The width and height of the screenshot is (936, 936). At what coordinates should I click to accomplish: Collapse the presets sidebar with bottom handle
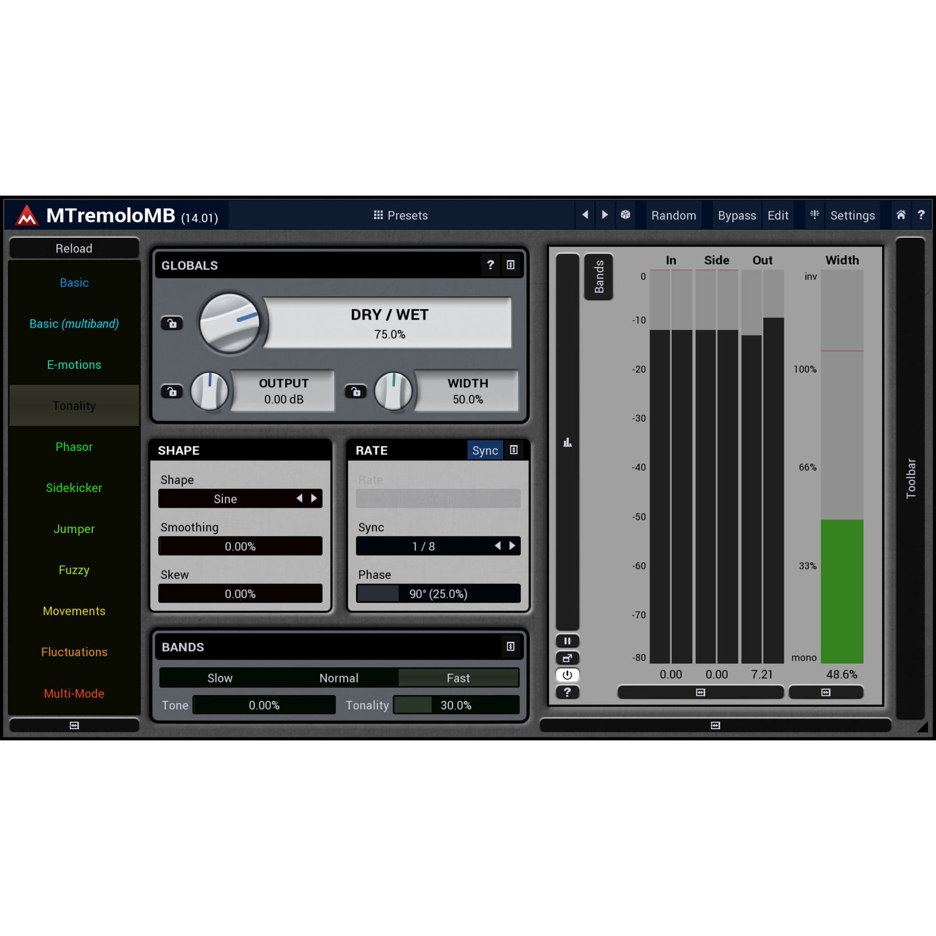pyautogui.click(x=74, y=725)
